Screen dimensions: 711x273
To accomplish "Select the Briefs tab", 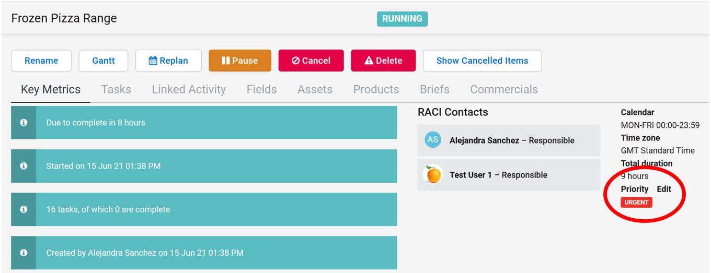I will 434,89.
